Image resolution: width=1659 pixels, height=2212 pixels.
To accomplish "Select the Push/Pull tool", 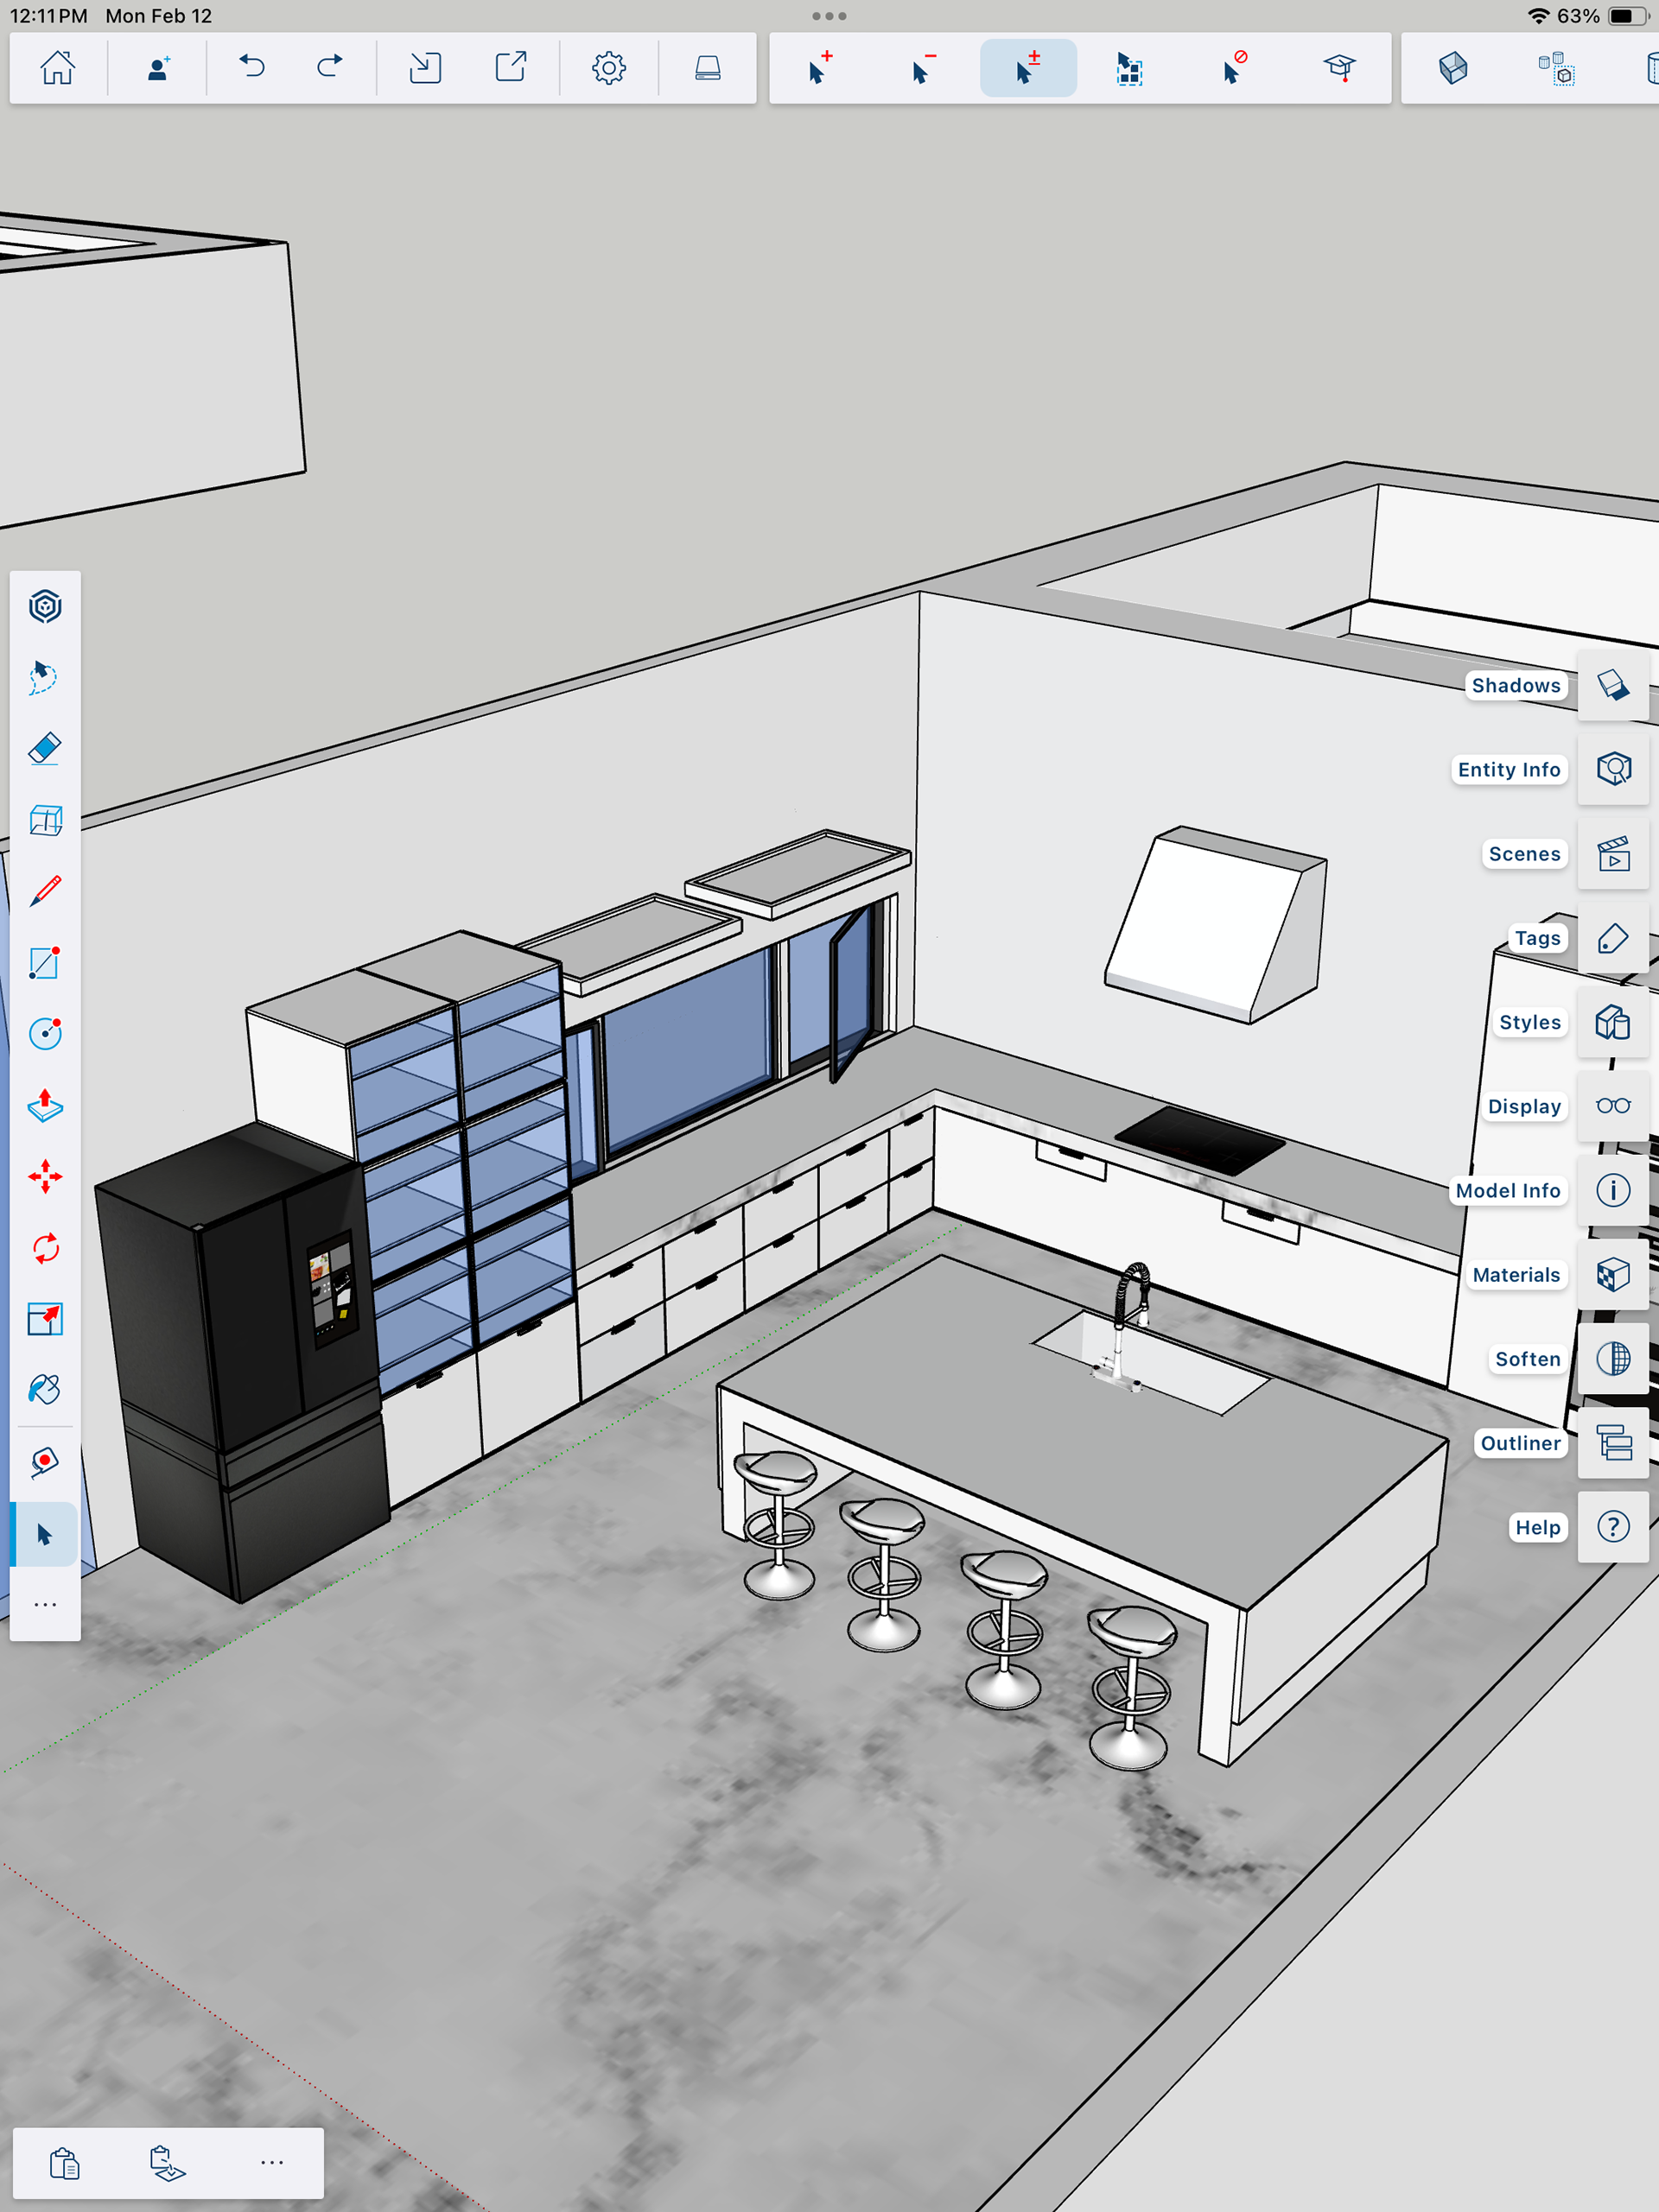I will coord(45,1105).
